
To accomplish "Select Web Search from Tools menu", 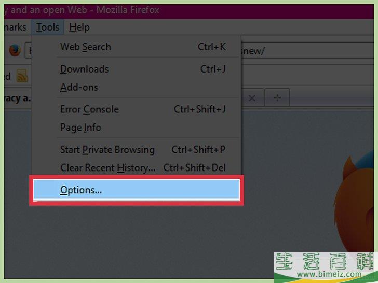I will [x=137, y=47].
